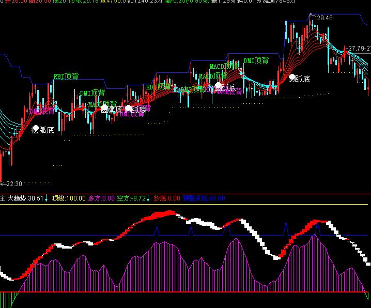
Task: Click the 27.79 price label at right edge
Action: (x=359, y=49)
